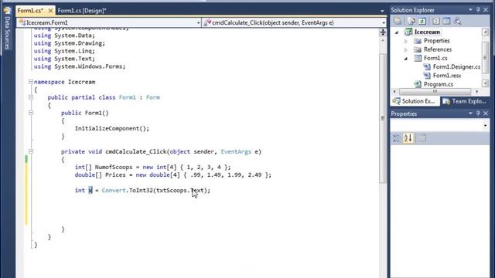This screenshot has width=495, height=278.
Task: Collapse the namespace Icecream code region
Action: [x=31, y=82]
